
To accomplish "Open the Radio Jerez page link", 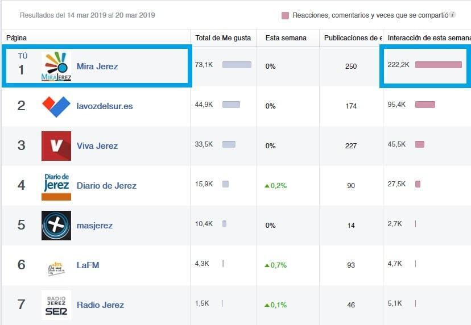I will pyautogui.click(x=100, y=305).
